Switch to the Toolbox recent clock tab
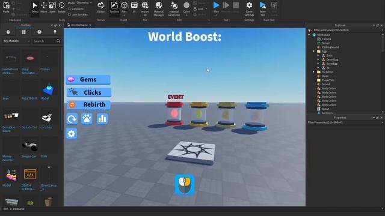Viewport: 385px width, 216px height. 39,32
